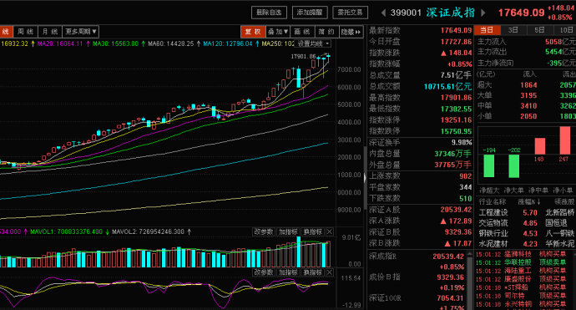Viewport: 576px width, 310px height.
Task: Click the 净超大 green bar
Action: point(489,165)
